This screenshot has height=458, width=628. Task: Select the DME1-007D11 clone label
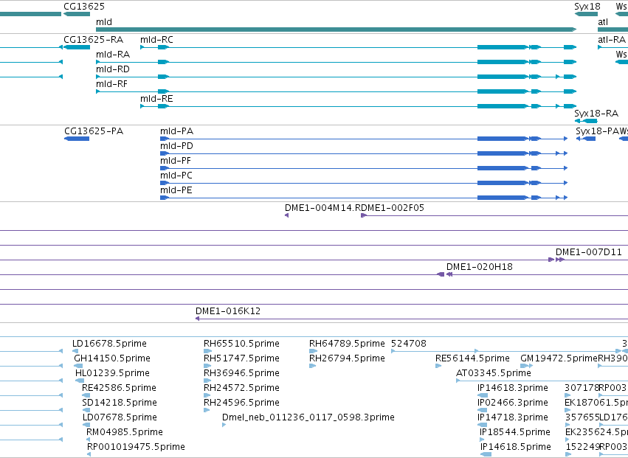[589, 252]
